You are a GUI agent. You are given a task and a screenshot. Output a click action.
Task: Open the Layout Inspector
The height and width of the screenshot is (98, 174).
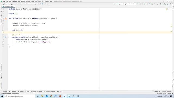(166, 92)
